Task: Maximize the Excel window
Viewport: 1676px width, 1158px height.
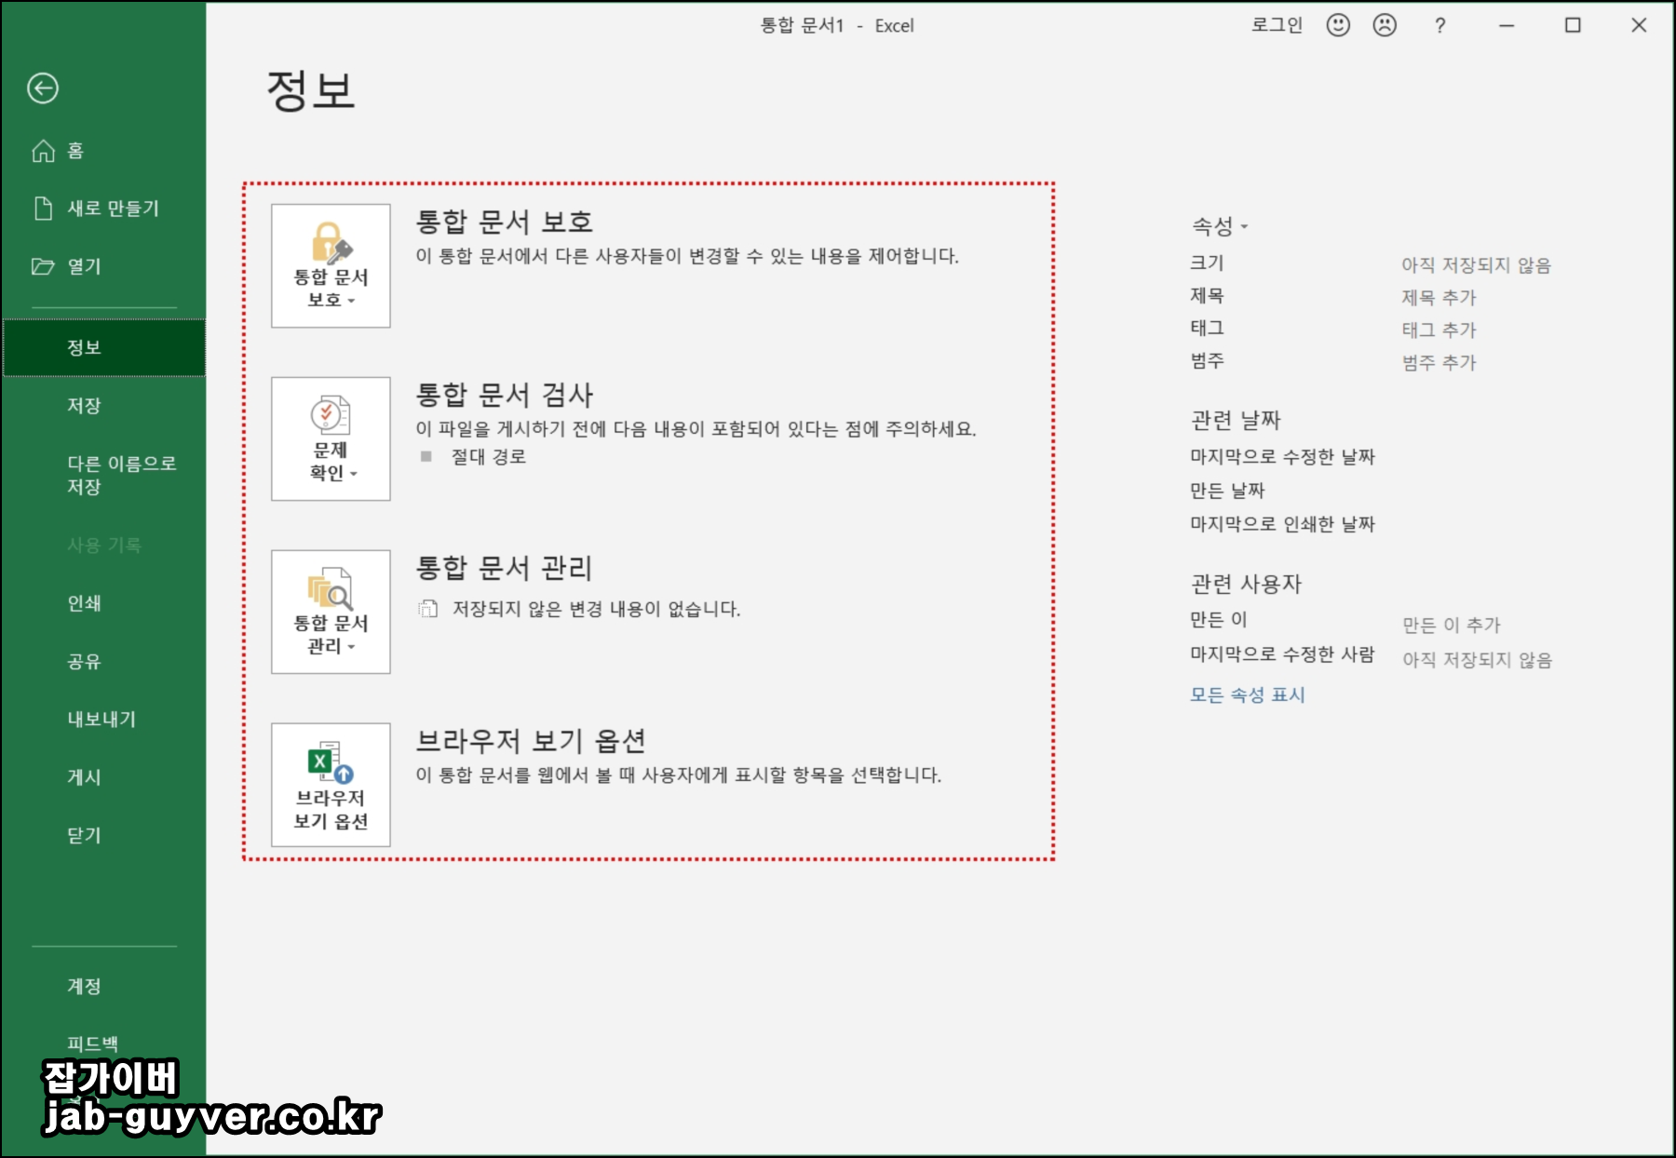Action: (1573, 26)
